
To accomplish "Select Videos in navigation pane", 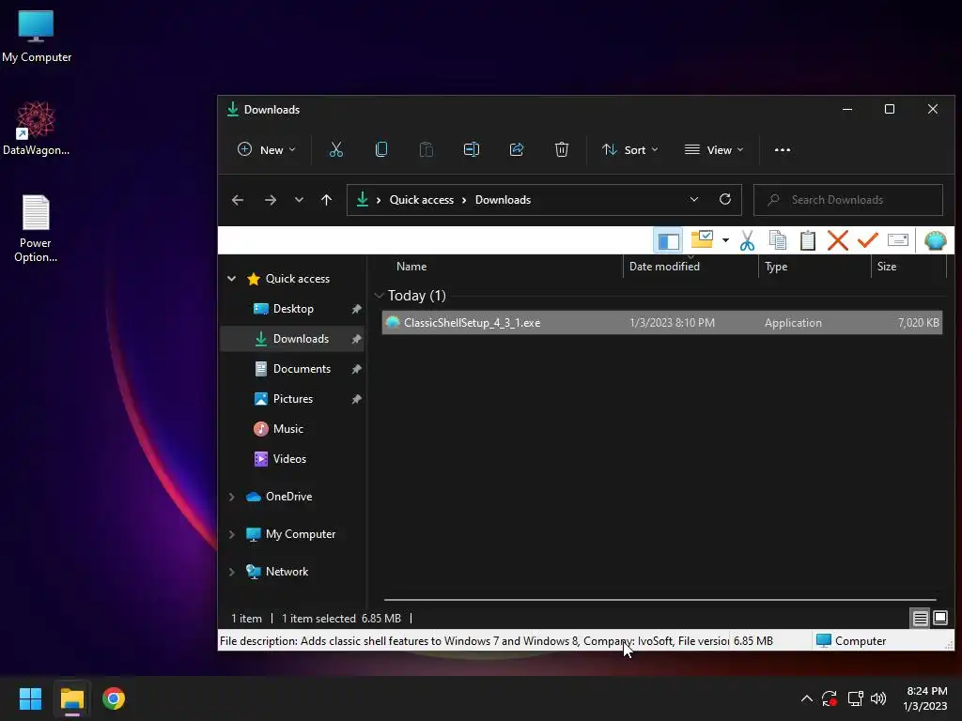I will (x=292, y=458).
